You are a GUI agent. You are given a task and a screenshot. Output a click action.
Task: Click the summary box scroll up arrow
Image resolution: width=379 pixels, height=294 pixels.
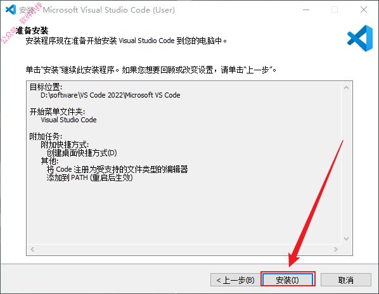pyautogui.click(x=347, y=87)
